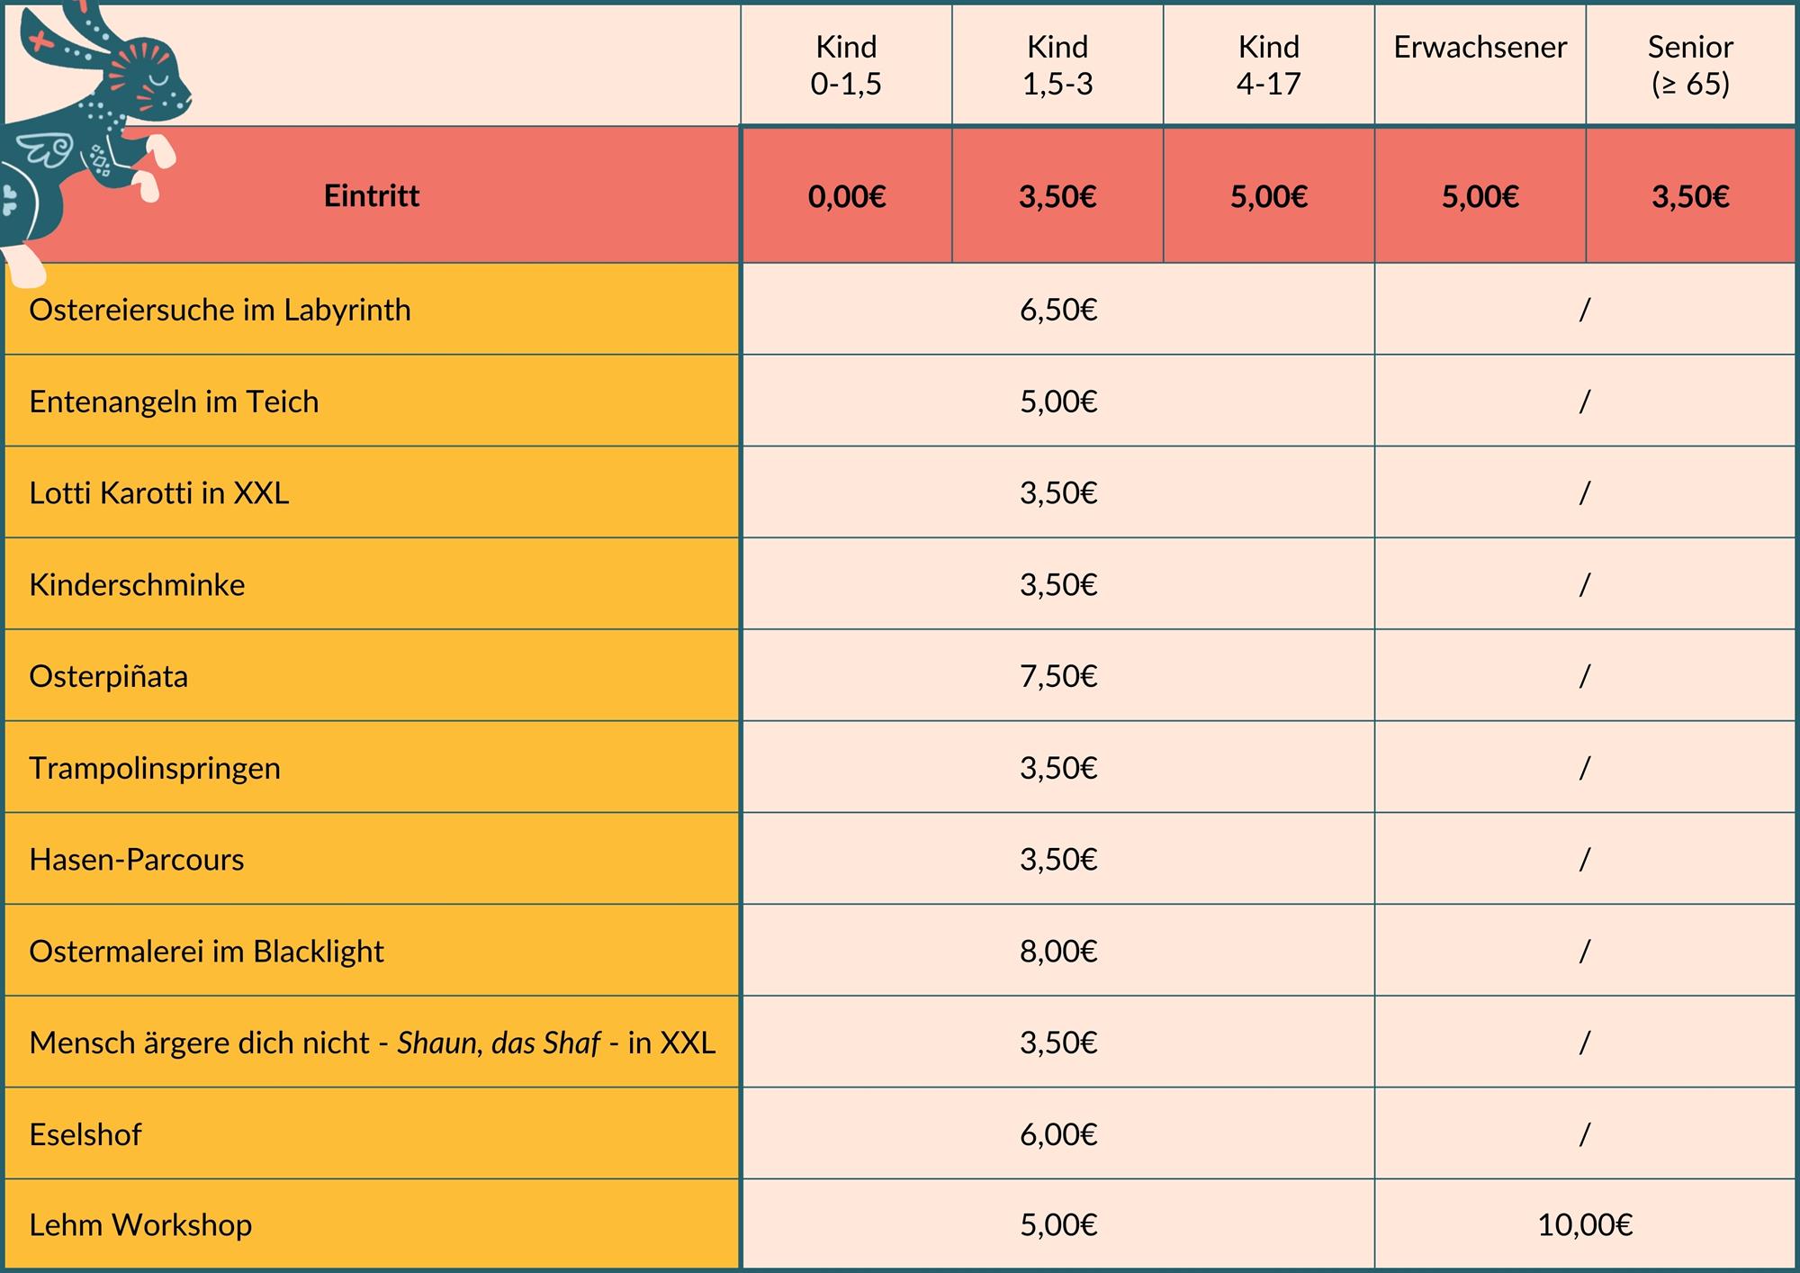Click the Eselshof 6,00€ price
The image size is (1800, 1273).
pos(1057,1134)
